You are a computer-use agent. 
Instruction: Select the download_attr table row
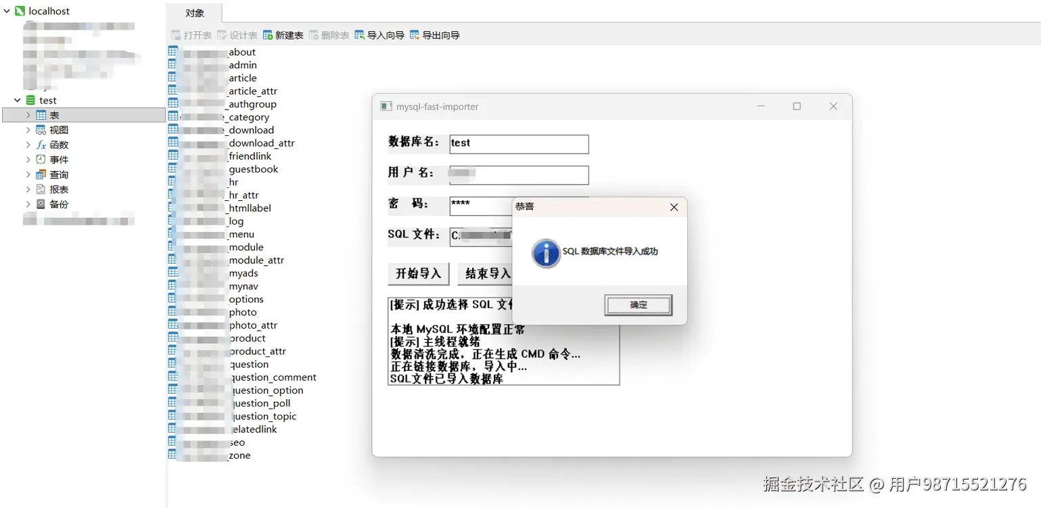[x=231, y=143]
